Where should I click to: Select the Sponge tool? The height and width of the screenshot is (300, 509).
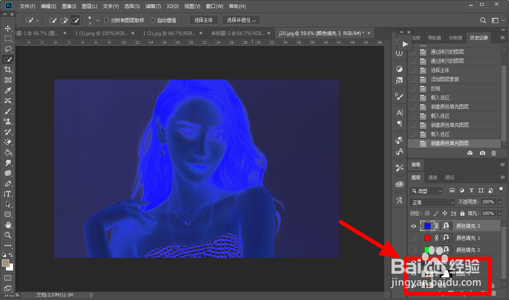click(8, 173)
